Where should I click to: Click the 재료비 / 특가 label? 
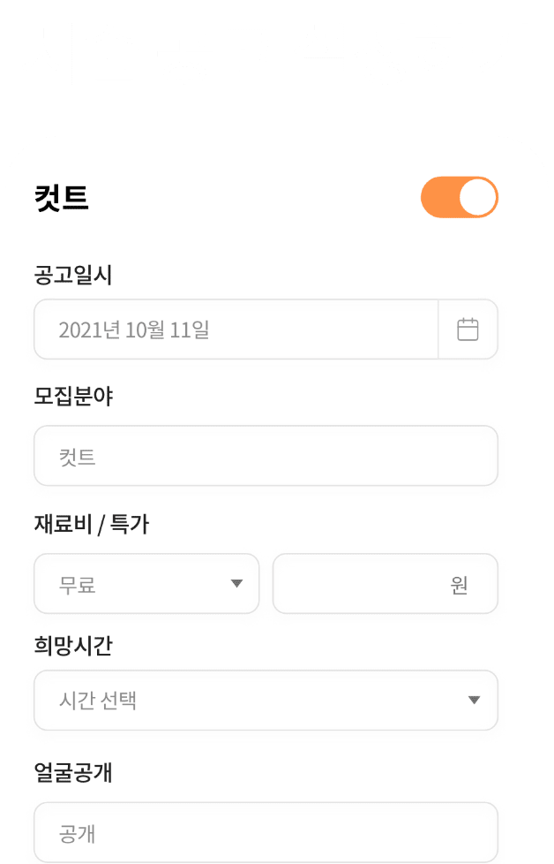[92, 524]
